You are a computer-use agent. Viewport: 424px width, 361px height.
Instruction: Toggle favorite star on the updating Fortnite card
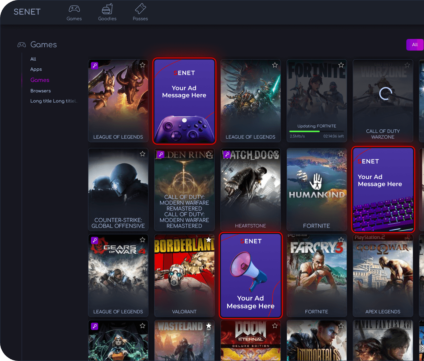tap(341, 65)
